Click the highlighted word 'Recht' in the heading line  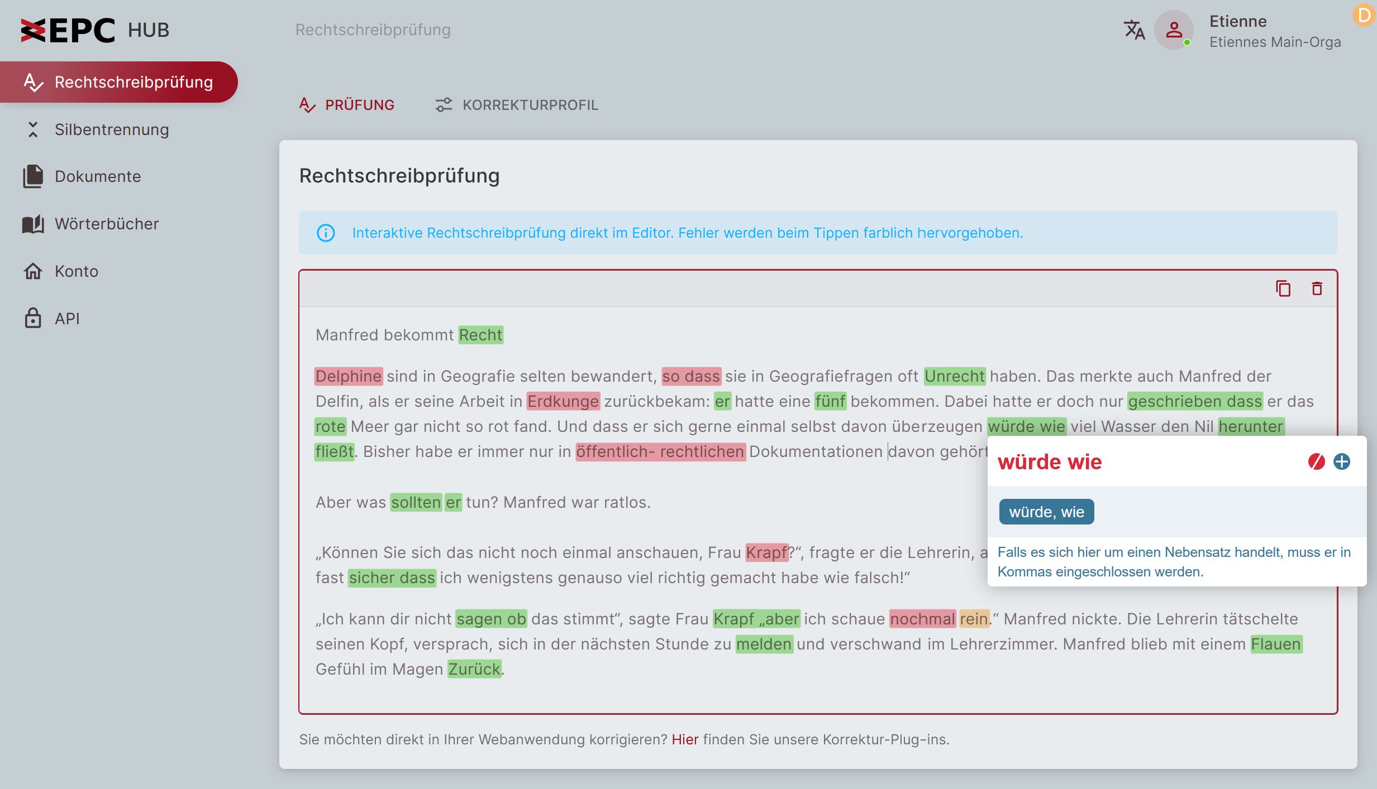(x=481, y=335)
